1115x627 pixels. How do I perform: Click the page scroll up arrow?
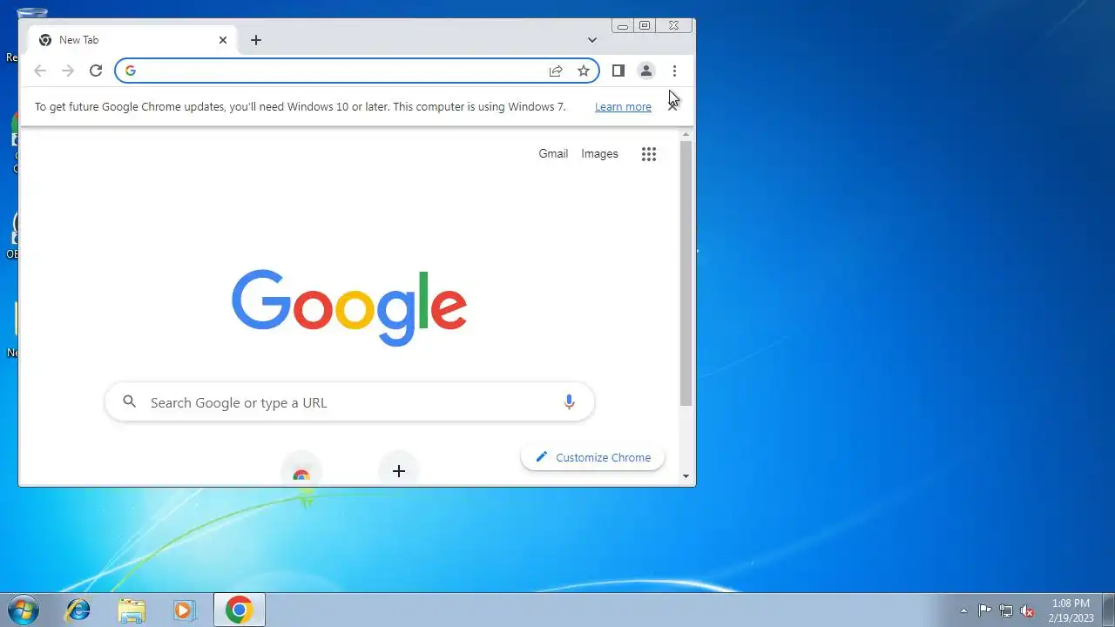pyautogui.click(x=686, y=134)
